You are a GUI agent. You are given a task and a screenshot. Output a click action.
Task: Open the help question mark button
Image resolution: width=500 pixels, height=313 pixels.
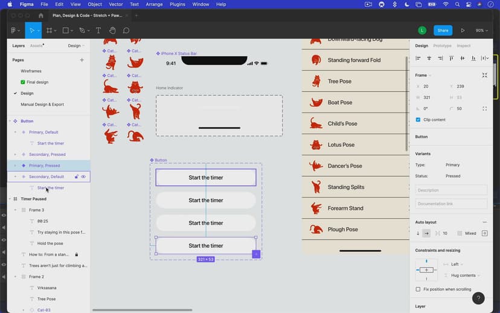(478, 298)
